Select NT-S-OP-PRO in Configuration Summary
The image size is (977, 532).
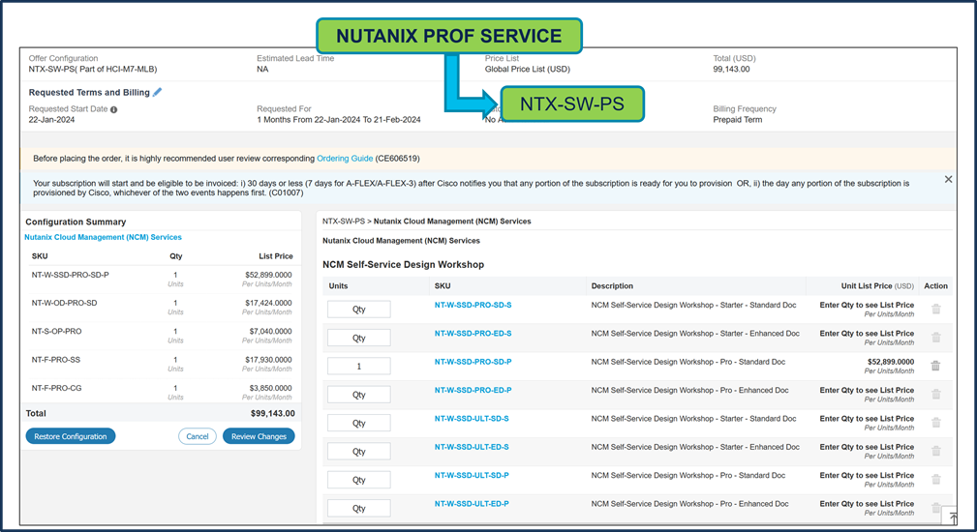[x=57, y=332]
